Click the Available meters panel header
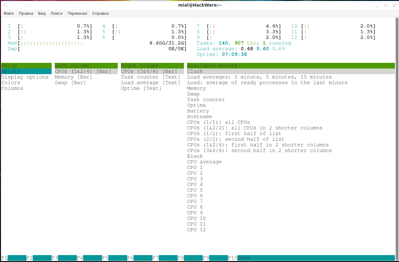Image resolution: width=399 pixels, height=262 pixels. coord(291,66)
